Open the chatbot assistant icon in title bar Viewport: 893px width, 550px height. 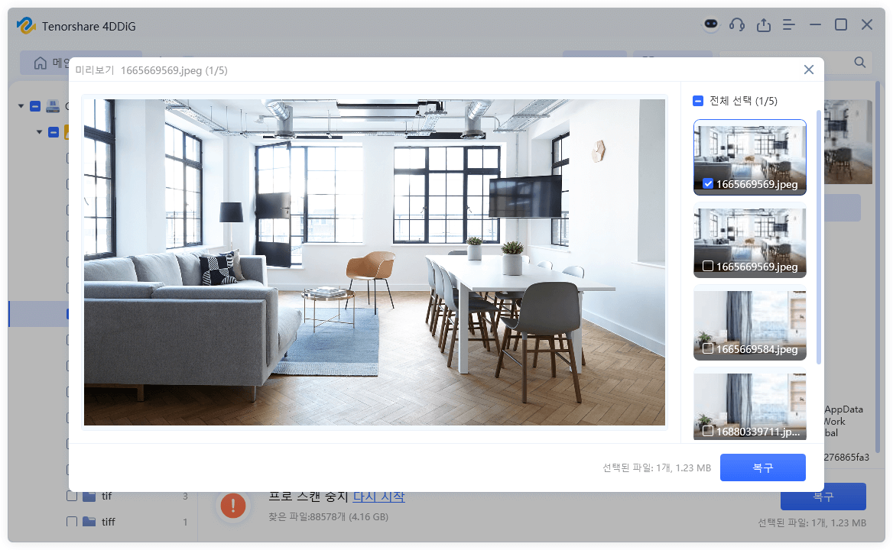tap(711, 24)
